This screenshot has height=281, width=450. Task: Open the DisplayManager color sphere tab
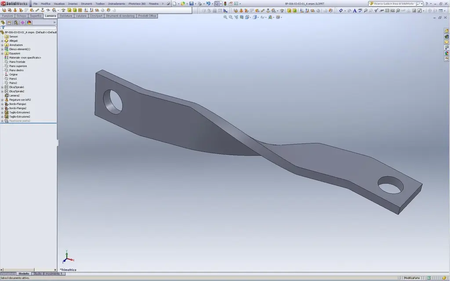point(29,22)
